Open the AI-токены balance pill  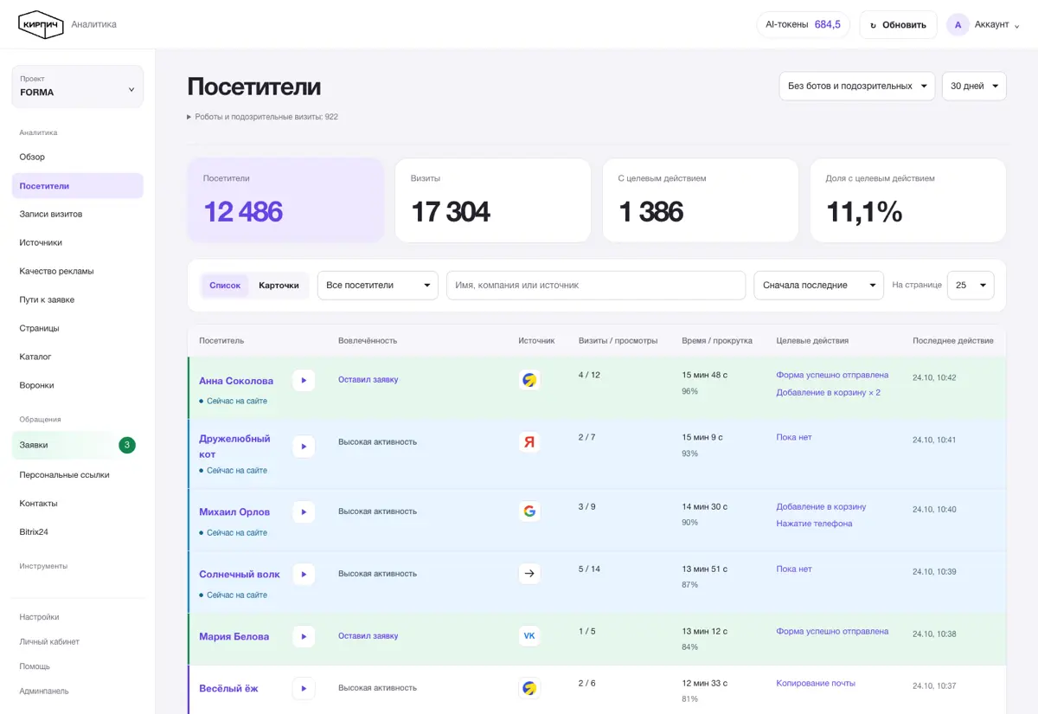pos(803,24)
